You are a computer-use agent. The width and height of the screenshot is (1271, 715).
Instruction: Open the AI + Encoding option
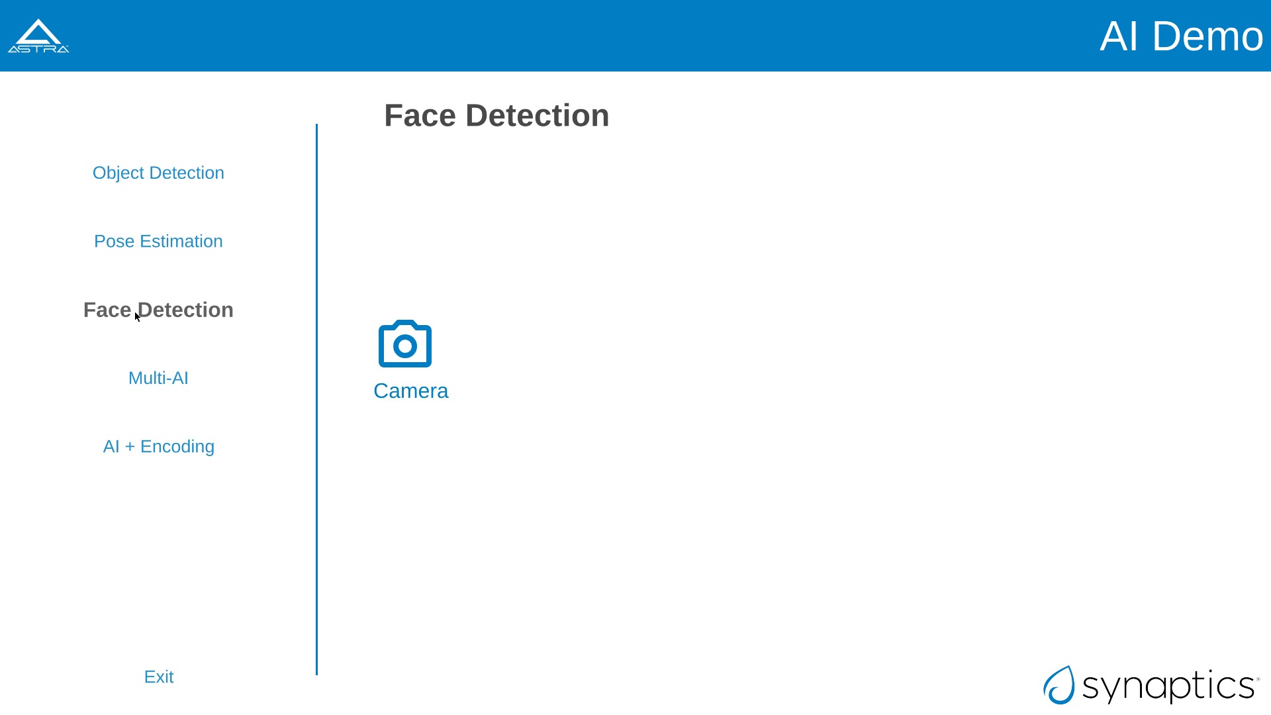(x=158, y=447)
